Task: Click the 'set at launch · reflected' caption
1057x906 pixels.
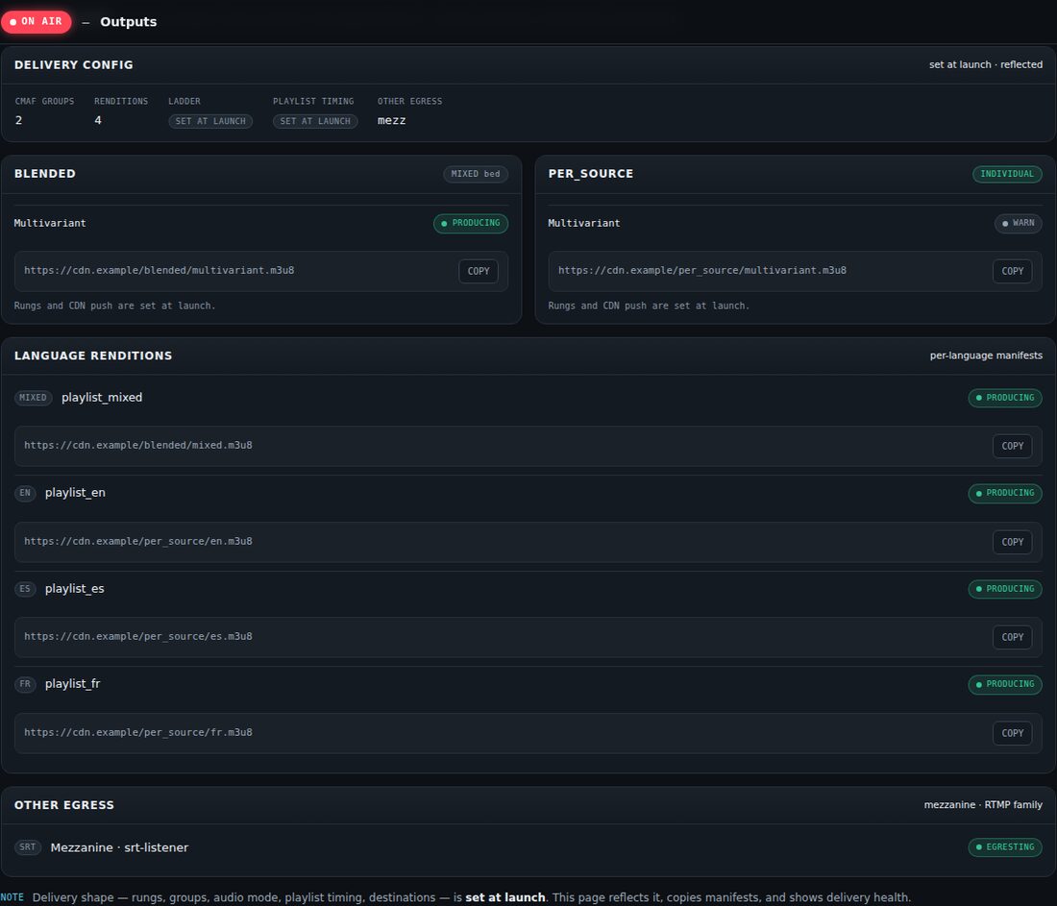Action: (986, 64)
